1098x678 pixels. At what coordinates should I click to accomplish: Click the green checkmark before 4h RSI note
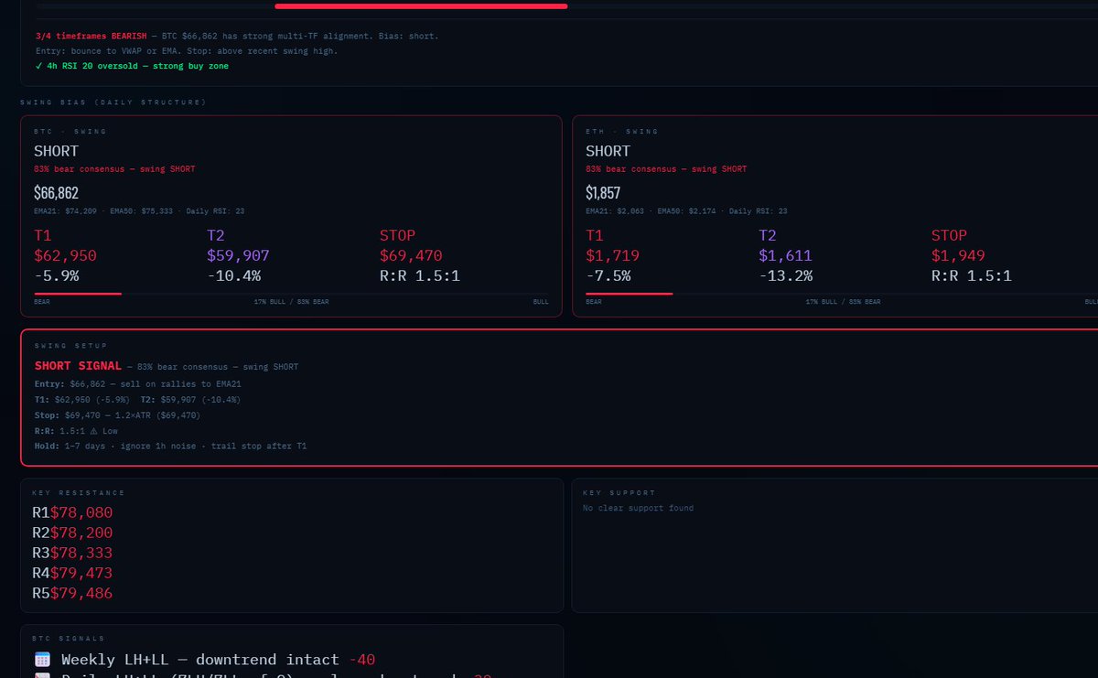tap(38, 66)
